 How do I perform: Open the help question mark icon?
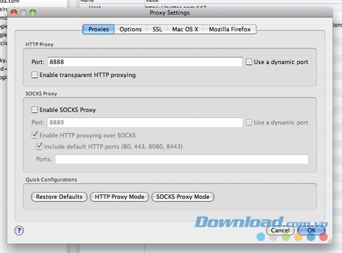19,230
